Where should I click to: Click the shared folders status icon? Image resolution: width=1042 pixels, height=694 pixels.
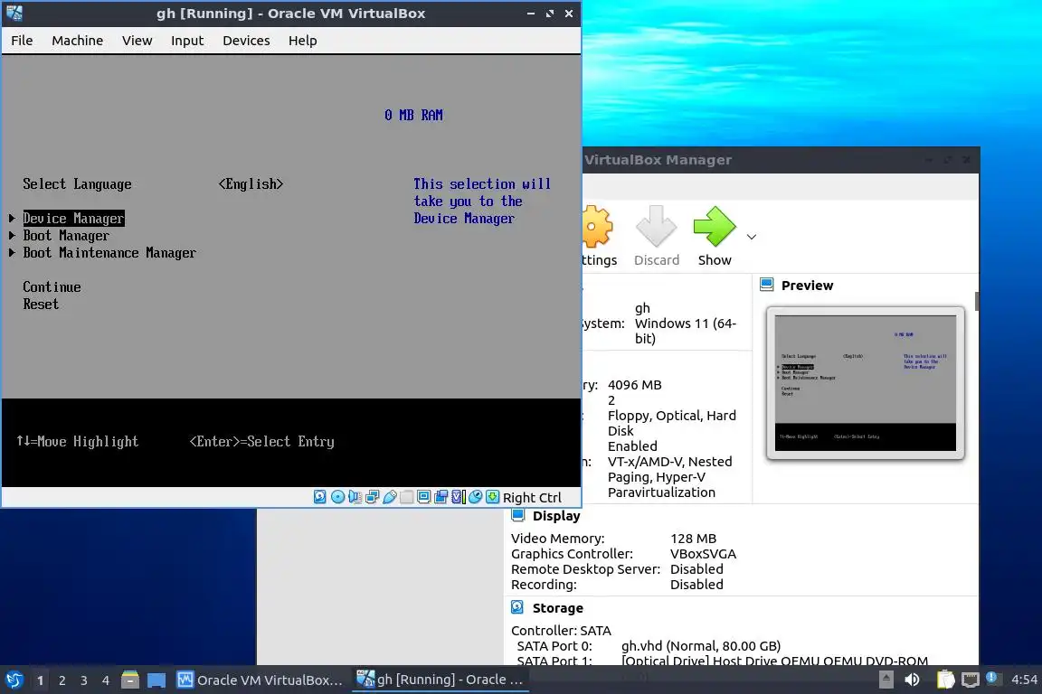(x=406, y=497)
